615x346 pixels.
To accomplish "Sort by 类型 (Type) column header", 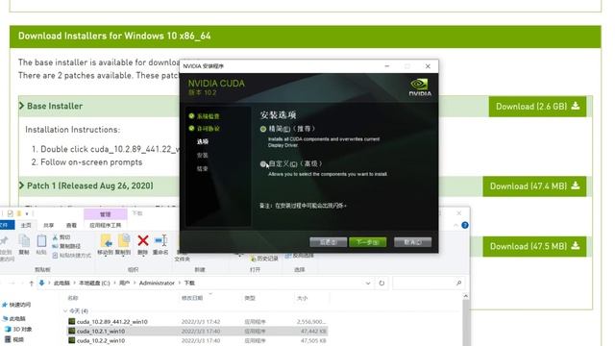I will pos(250,298).
